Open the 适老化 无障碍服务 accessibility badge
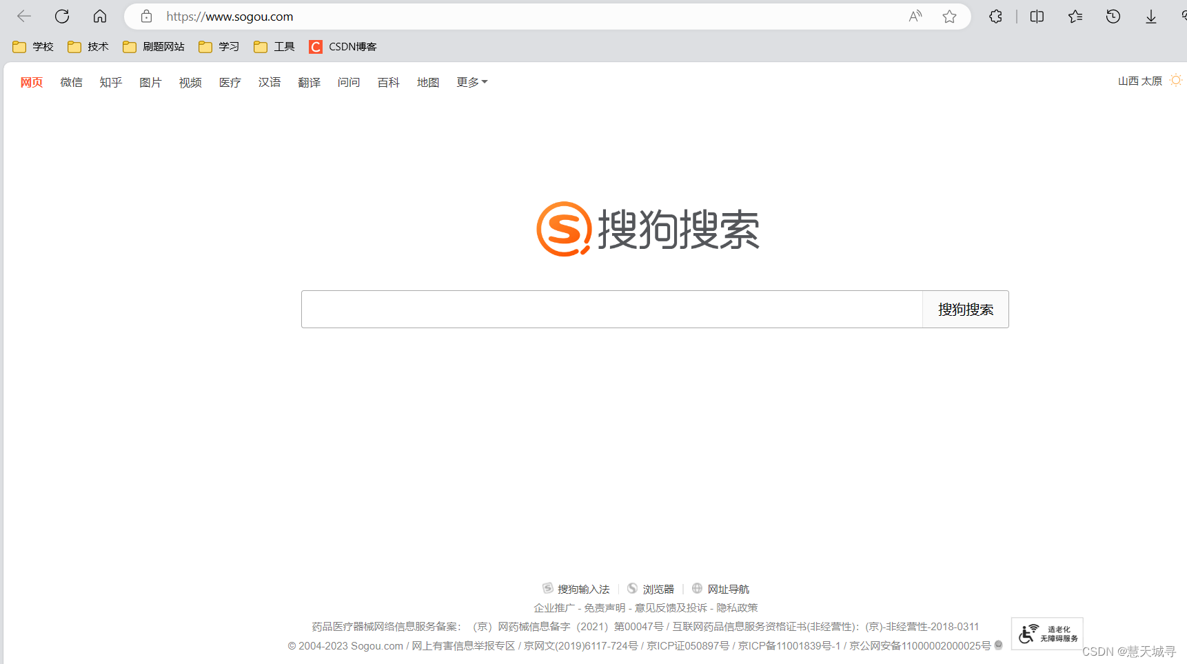 [x=1047, y=634]
